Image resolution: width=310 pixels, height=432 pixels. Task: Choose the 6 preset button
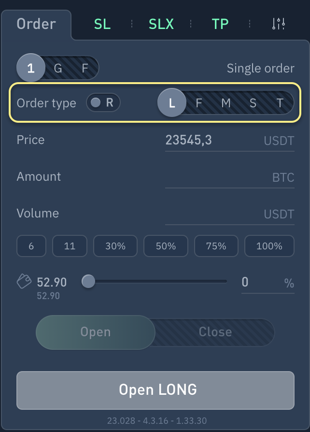point(31,246)
